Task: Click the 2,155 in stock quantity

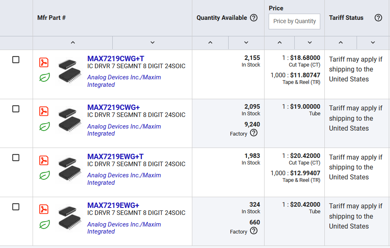Action: 252,58
